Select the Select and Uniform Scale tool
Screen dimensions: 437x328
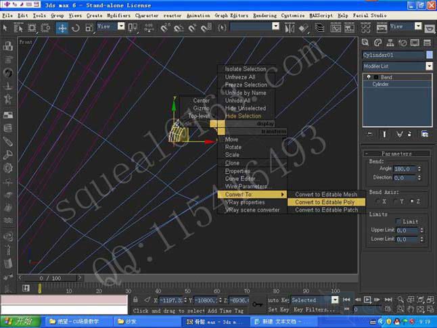89,28
